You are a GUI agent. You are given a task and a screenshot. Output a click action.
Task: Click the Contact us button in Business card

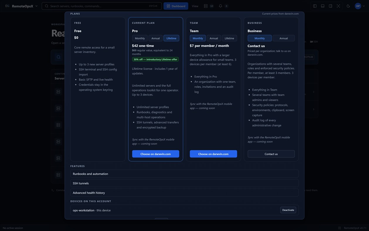(x=271, y=154)
